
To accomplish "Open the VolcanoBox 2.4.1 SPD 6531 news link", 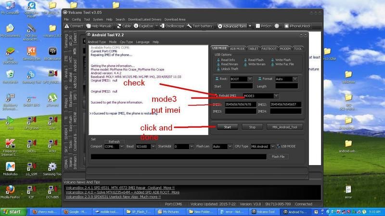I will coord(120,188).
